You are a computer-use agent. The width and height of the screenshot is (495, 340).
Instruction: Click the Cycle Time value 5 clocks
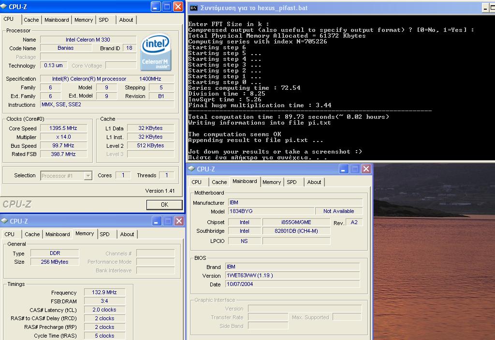104,336
